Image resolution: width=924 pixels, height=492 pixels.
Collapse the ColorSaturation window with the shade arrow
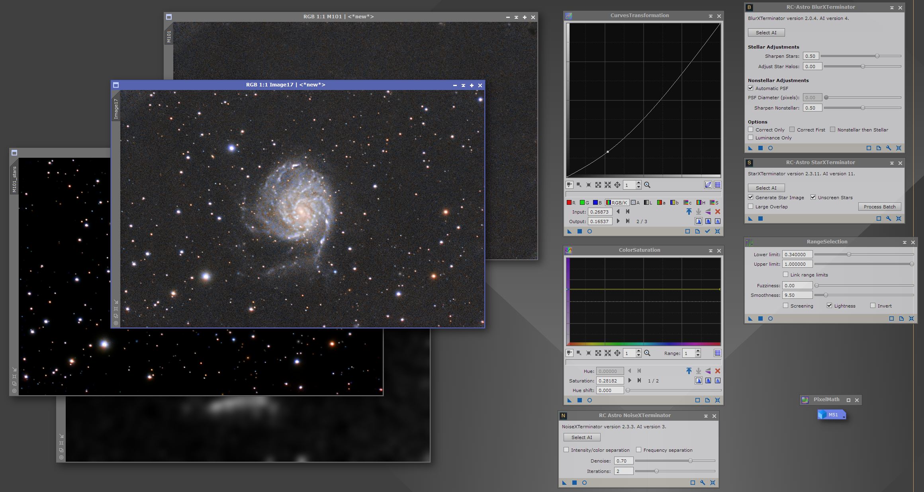point(711,251)
